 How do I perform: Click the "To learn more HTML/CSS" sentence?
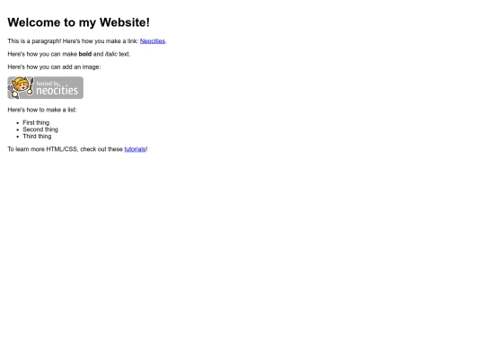[x=77, y=149]
